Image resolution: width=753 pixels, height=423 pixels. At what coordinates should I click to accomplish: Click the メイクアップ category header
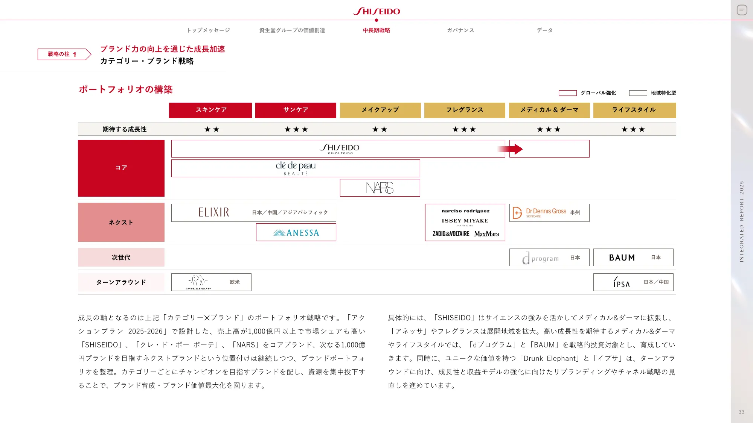pyautogui.click(x=380, y=110)
